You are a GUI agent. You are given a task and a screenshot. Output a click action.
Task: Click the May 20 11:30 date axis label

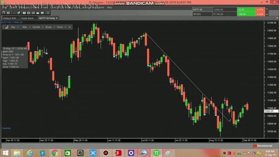(81, 140)
